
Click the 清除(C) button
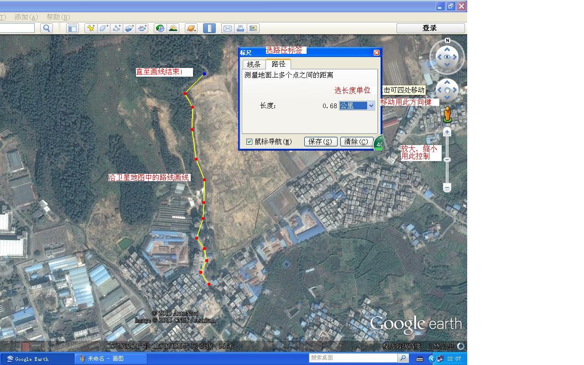pyautogui.click(x=356, y=142)
